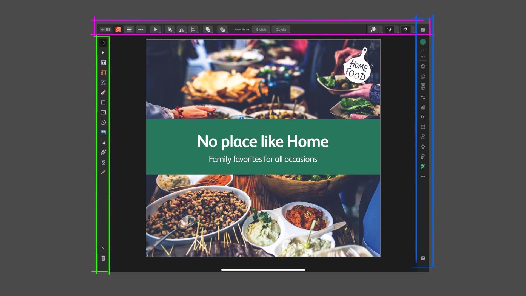Open the Layers studio panel

coord(423,66)
